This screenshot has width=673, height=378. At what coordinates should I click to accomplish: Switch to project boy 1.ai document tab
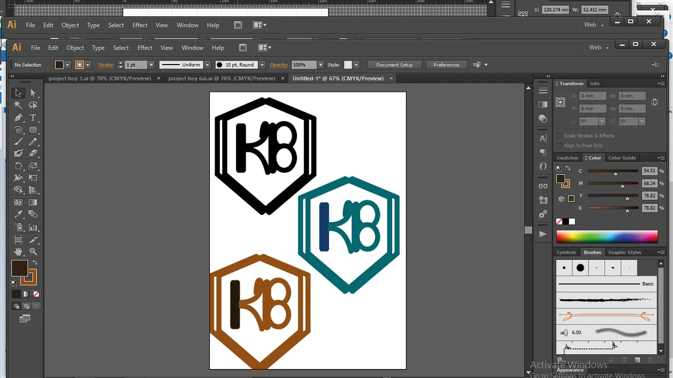tap(100, 78)
